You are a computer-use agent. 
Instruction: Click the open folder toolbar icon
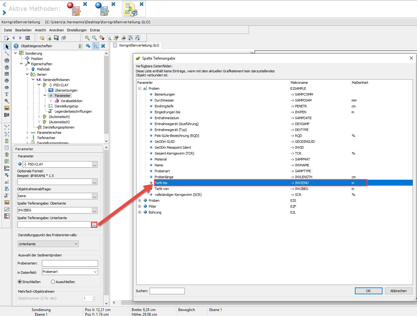click(x=42, y=38)
